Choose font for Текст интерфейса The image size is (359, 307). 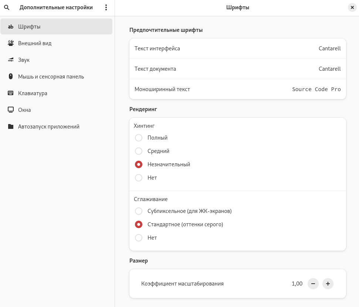(237, 49)
